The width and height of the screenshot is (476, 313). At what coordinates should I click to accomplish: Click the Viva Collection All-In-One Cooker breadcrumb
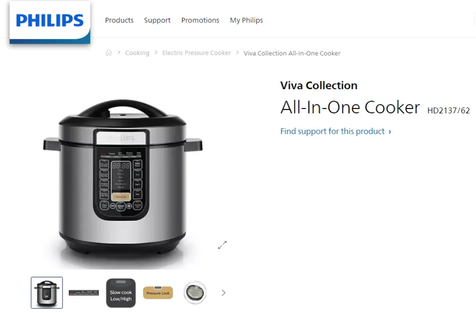click(292, 53)
